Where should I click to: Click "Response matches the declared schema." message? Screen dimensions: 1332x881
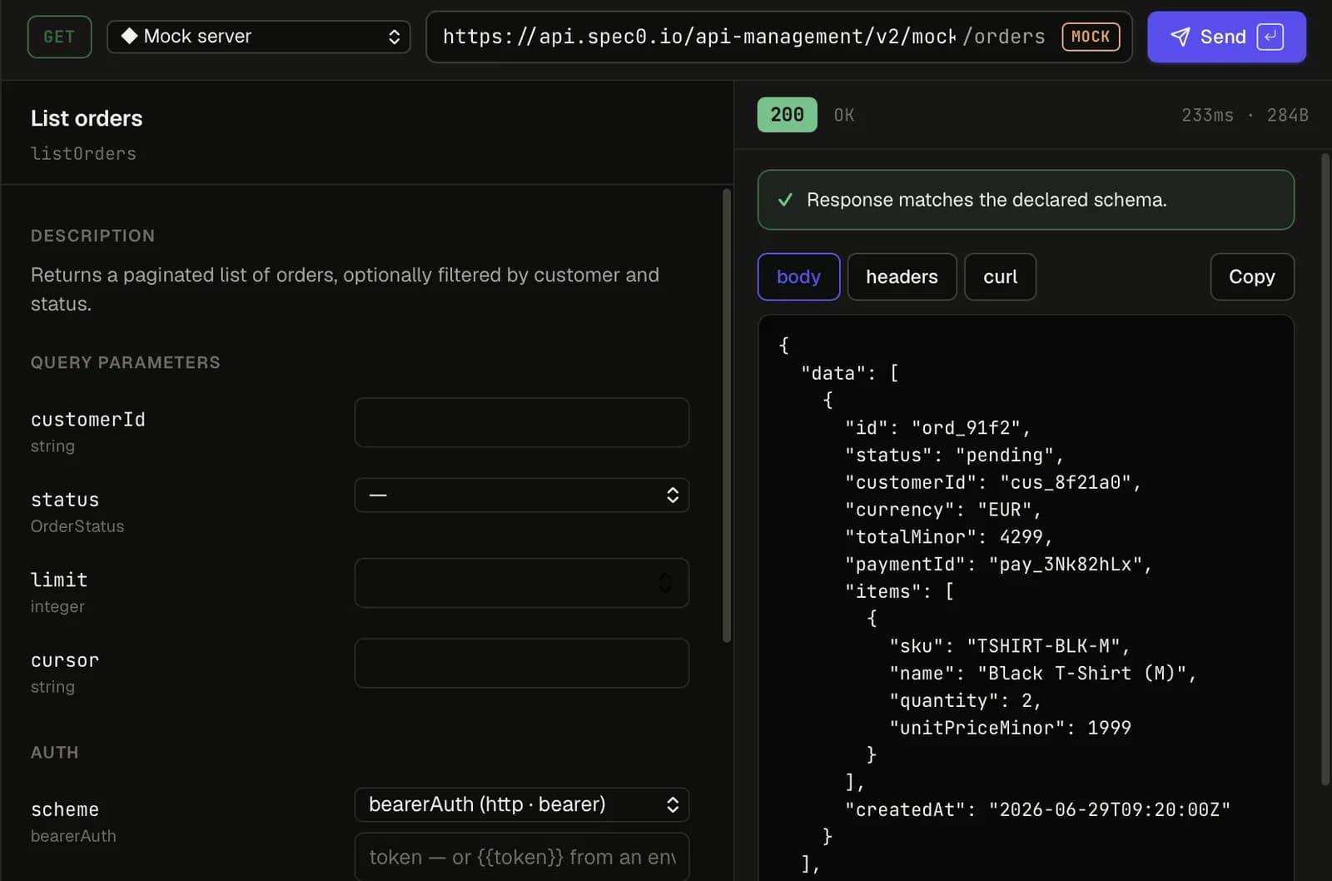coord(987,200)
